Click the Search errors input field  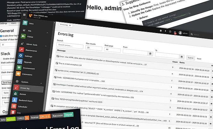(x=70, y=45)
